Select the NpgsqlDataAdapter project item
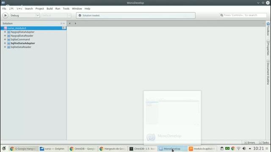 [x=22, y=32]
